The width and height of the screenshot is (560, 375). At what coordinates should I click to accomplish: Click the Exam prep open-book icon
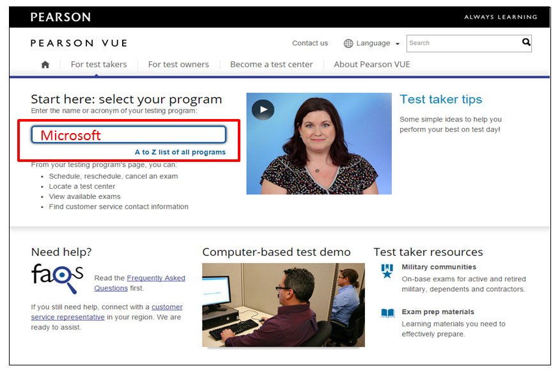[387, 313]
